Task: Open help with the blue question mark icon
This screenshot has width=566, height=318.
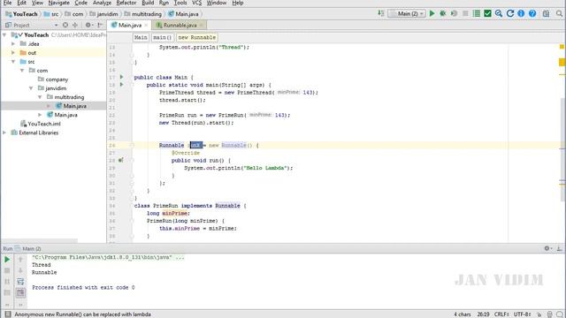Action: [532, 14]
